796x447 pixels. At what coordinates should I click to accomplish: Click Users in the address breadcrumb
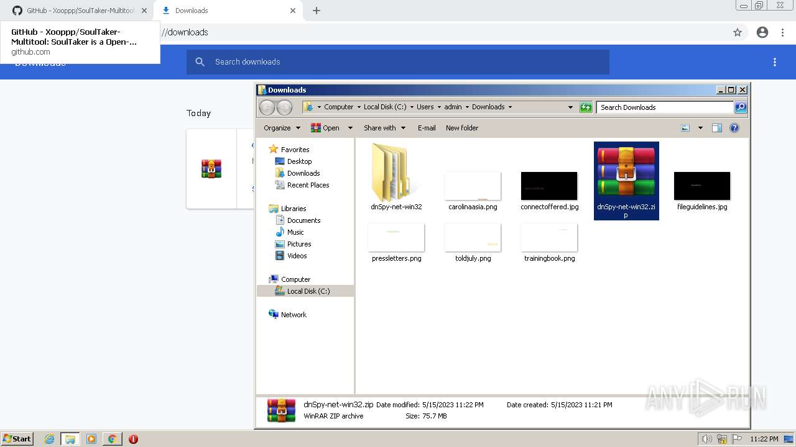(425, 107)
